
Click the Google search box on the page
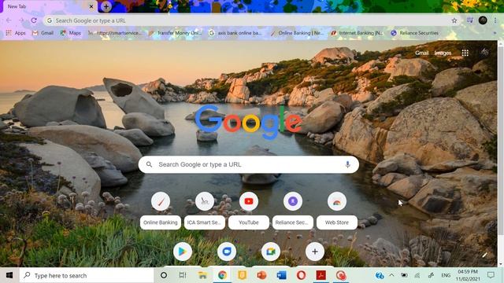click(x=249, y=164)
